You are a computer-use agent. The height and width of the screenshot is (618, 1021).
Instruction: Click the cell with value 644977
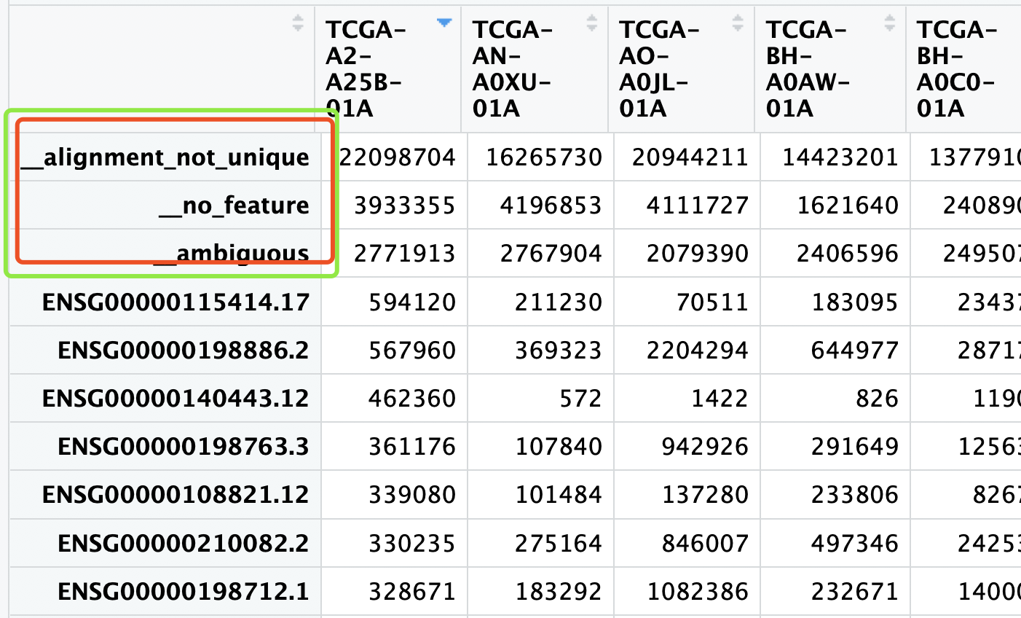pos(835,350)
